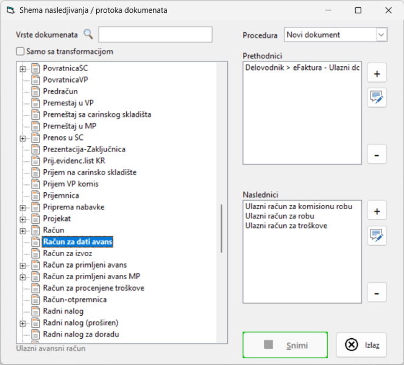Edit the successor using the Naslednici pencil icon
This screenshot has height=365, width=404.
pyautogui.click(x=377, y=235)
